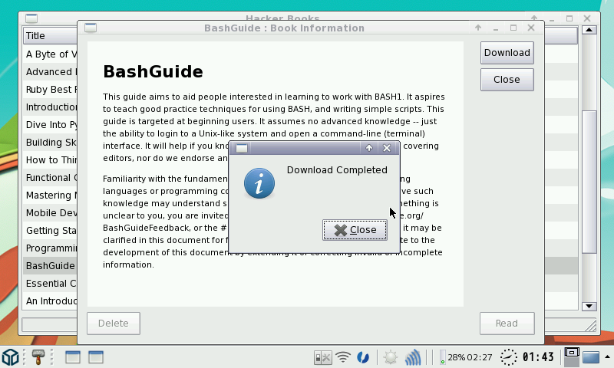The image size is (614, 368).
Task: Click the workspace pager icon in taskbar
Action: (571, 356)
